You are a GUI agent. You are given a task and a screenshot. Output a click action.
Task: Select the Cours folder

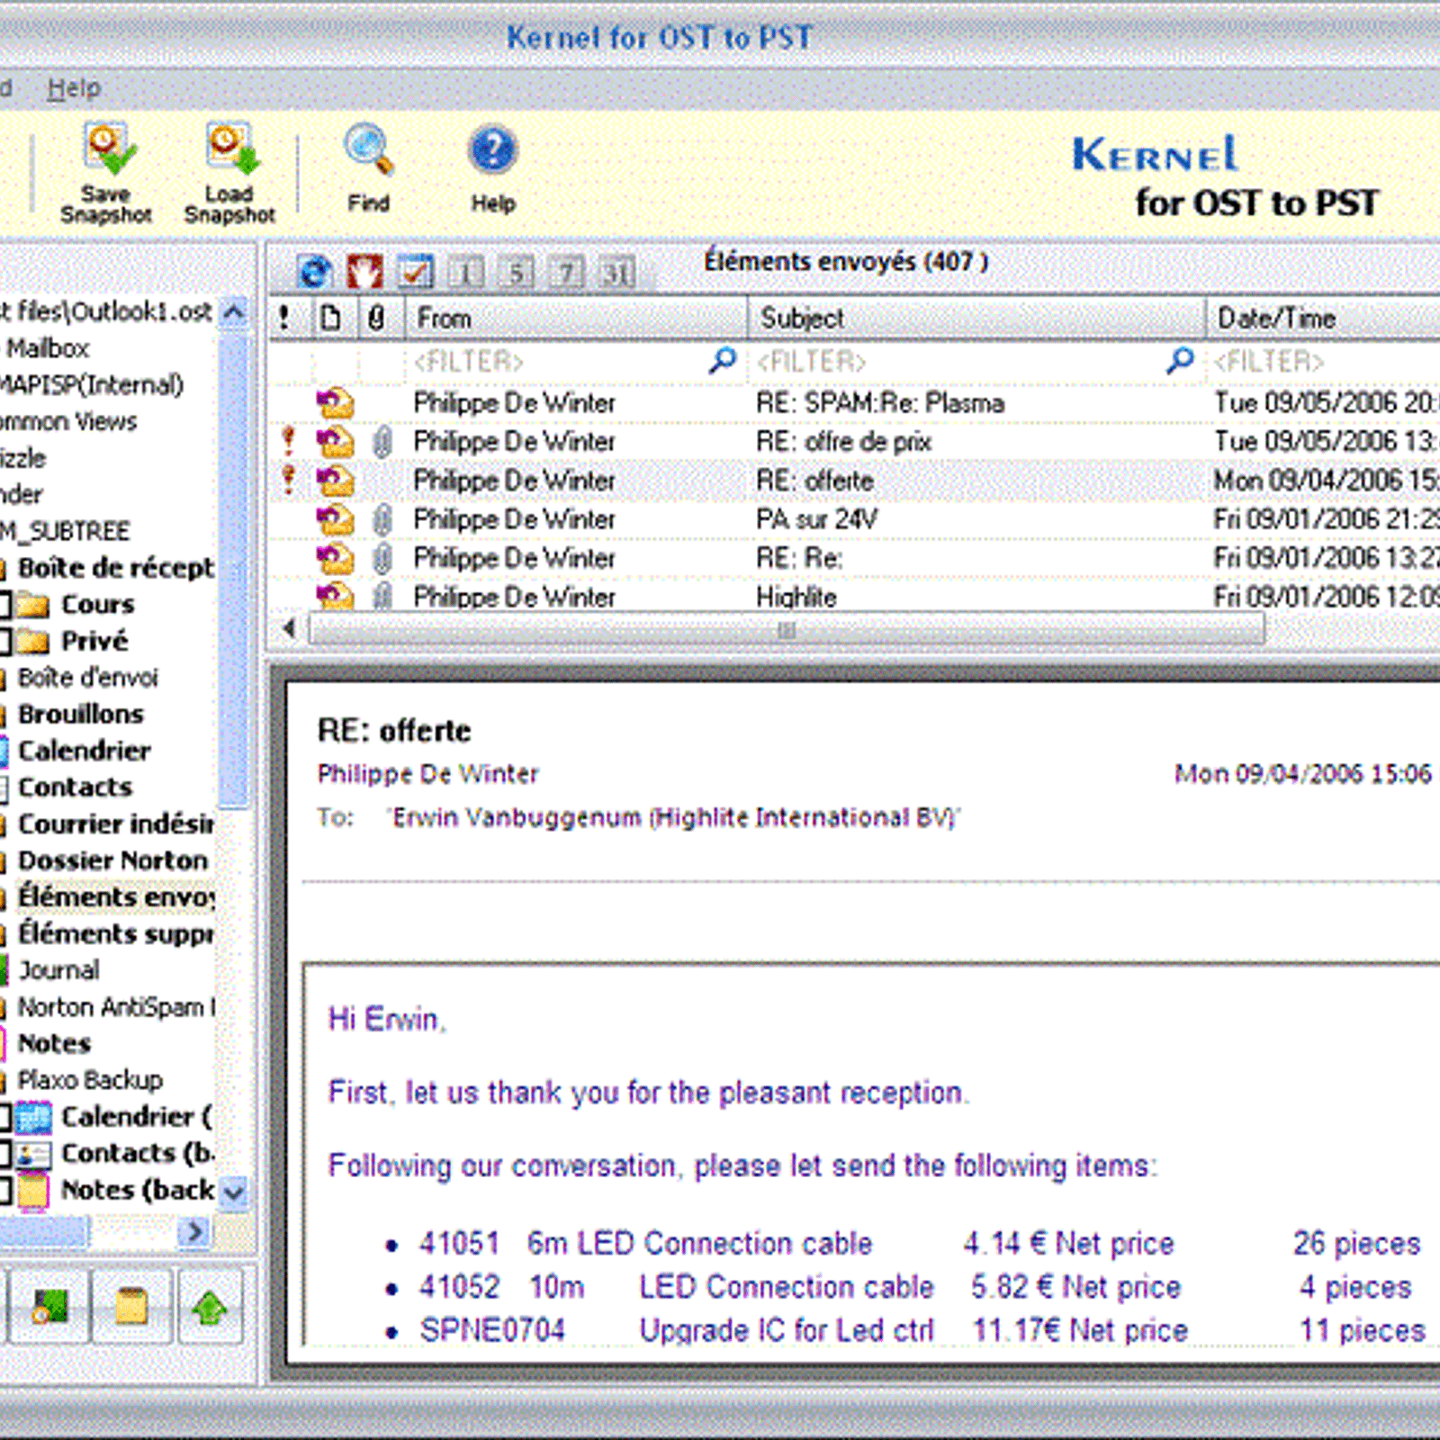tap(97, 605)
